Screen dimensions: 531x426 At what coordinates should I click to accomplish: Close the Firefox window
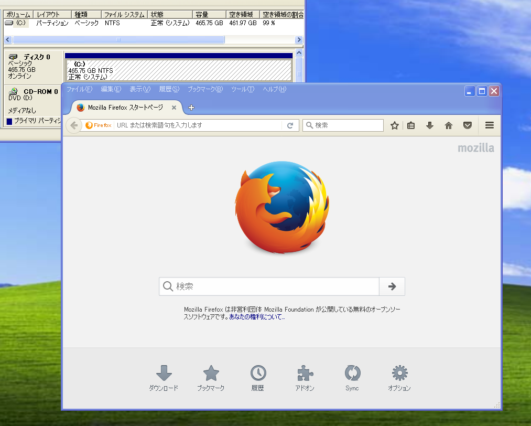[494, 91]
